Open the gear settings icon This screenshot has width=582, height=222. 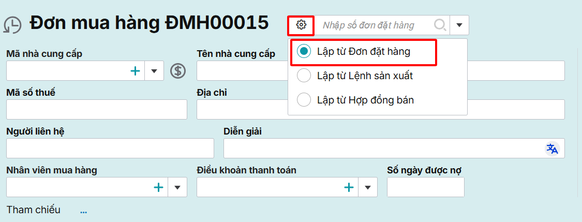[x=302, y=25]
